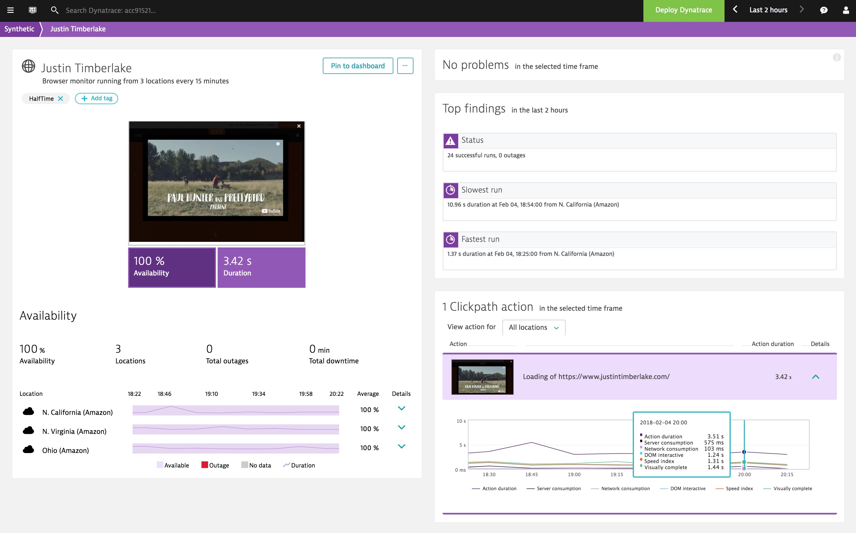
Task: Open the Last 2 hours timeframe selector
Action: click(x=768, y=10)
